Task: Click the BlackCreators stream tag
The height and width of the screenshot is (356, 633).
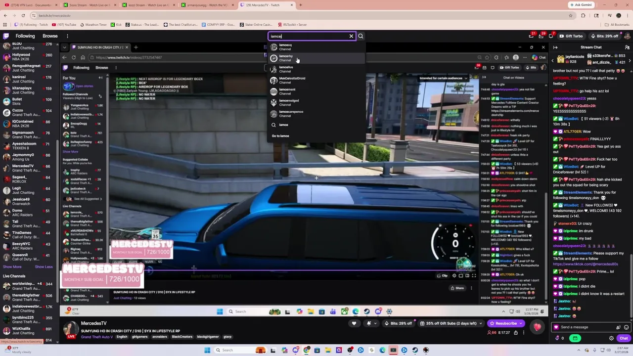Action: point(182,337)
